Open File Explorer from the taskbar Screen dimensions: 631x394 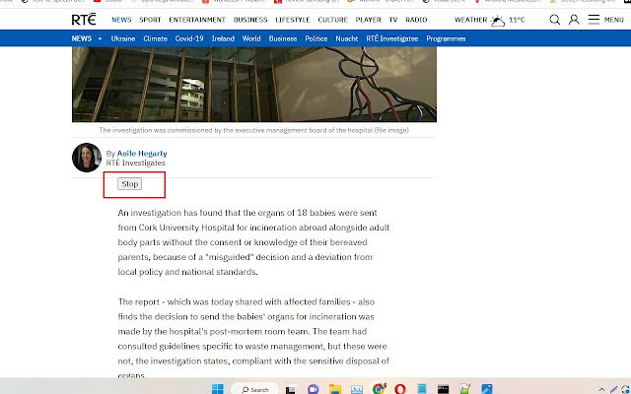coord(335,389)
